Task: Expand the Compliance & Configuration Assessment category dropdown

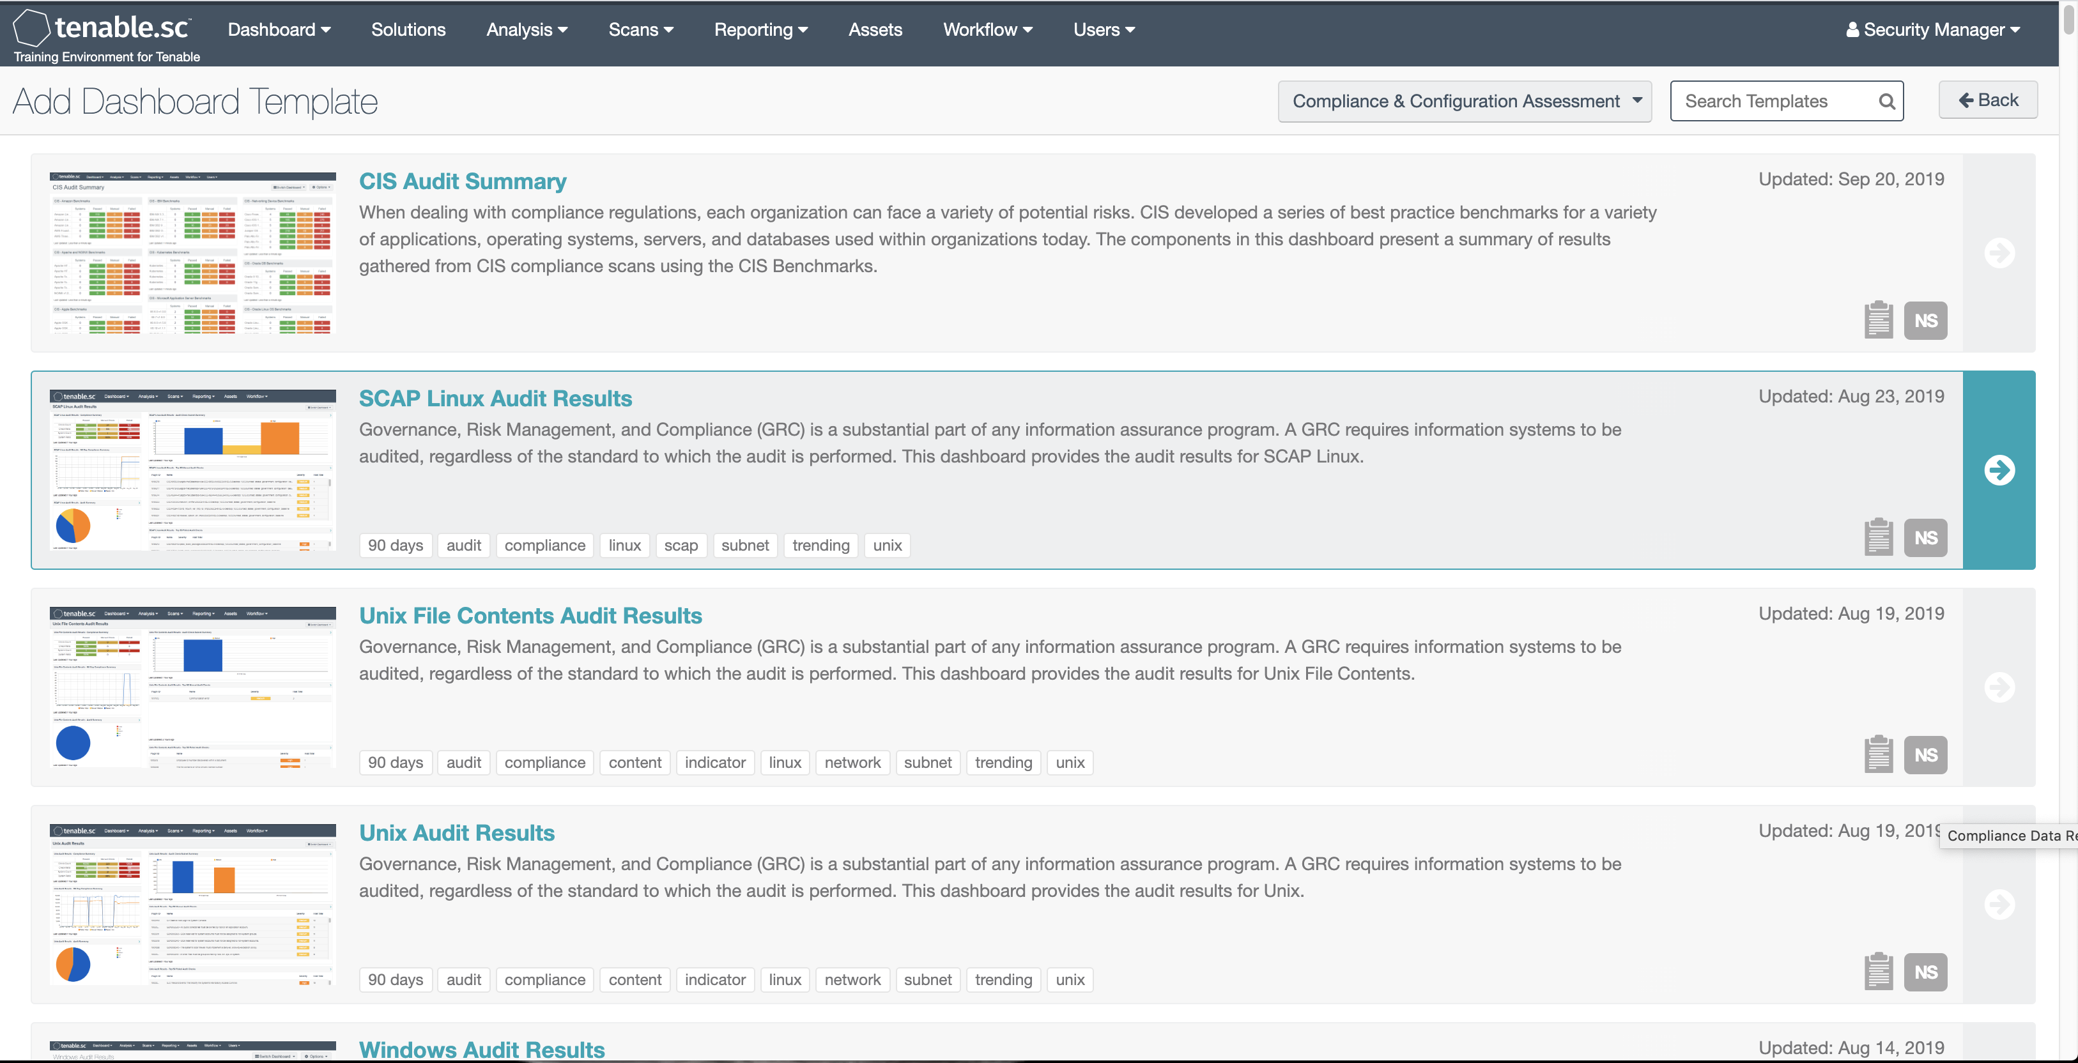Action: click(x=1464, y=102)
